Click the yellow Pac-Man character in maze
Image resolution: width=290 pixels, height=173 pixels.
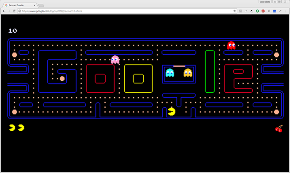coord(172,112)
